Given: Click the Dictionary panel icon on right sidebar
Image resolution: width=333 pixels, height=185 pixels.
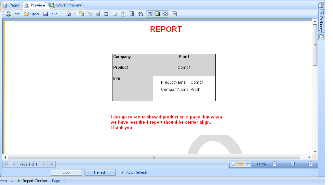Looking at the screenshot, I should point(322,13).
